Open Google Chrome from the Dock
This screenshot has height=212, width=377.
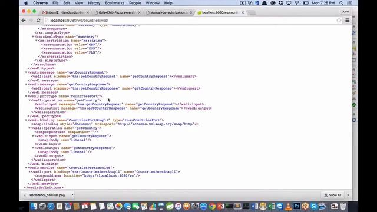[212, 206]
